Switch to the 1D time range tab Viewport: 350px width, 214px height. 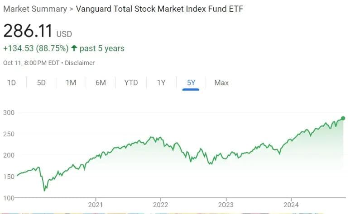click(12, 83)
